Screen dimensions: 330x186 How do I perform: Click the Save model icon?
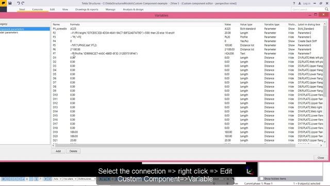10,3
